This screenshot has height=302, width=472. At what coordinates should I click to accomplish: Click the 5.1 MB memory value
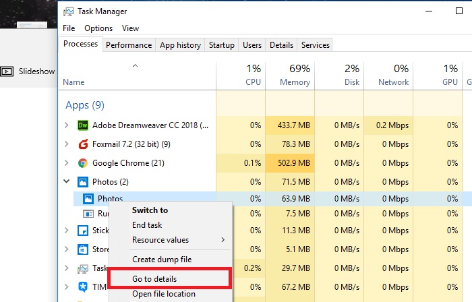click(x=298, y=249)
